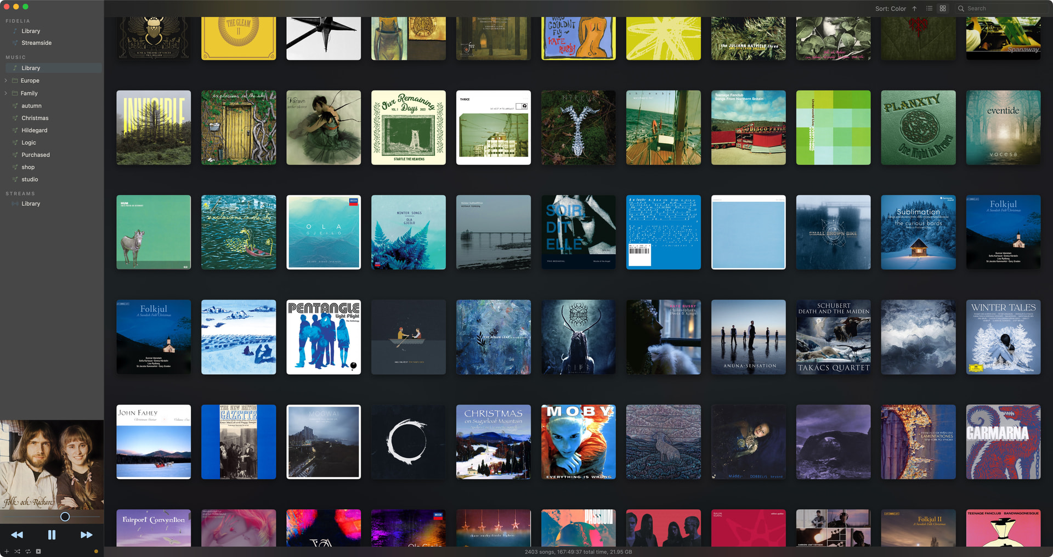This screenshot has height=557, width=1053.
Task: Open the Streamside playlist
Action: point(36,43)
